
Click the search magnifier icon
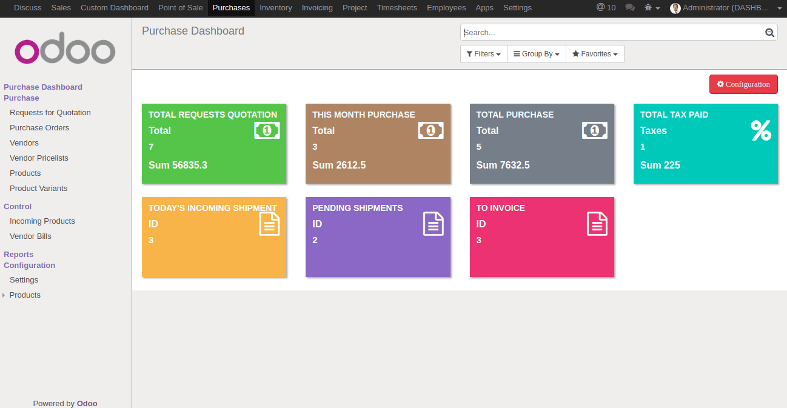(x=770, y=33)
